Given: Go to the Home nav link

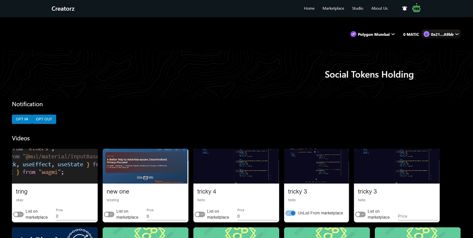Looking at the screenshot, I should coord(309,9).
